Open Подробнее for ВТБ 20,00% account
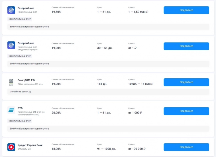 tap(186, 111)
